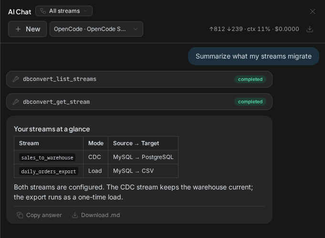Open the OpenCode model selector dropdown
This screenshot has width=325, height=238.
point(96,29)
